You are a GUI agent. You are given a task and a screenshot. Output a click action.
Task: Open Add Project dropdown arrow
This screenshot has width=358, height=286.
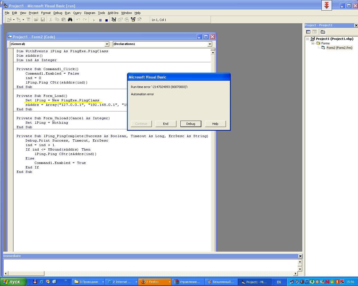tap(14, 20)
